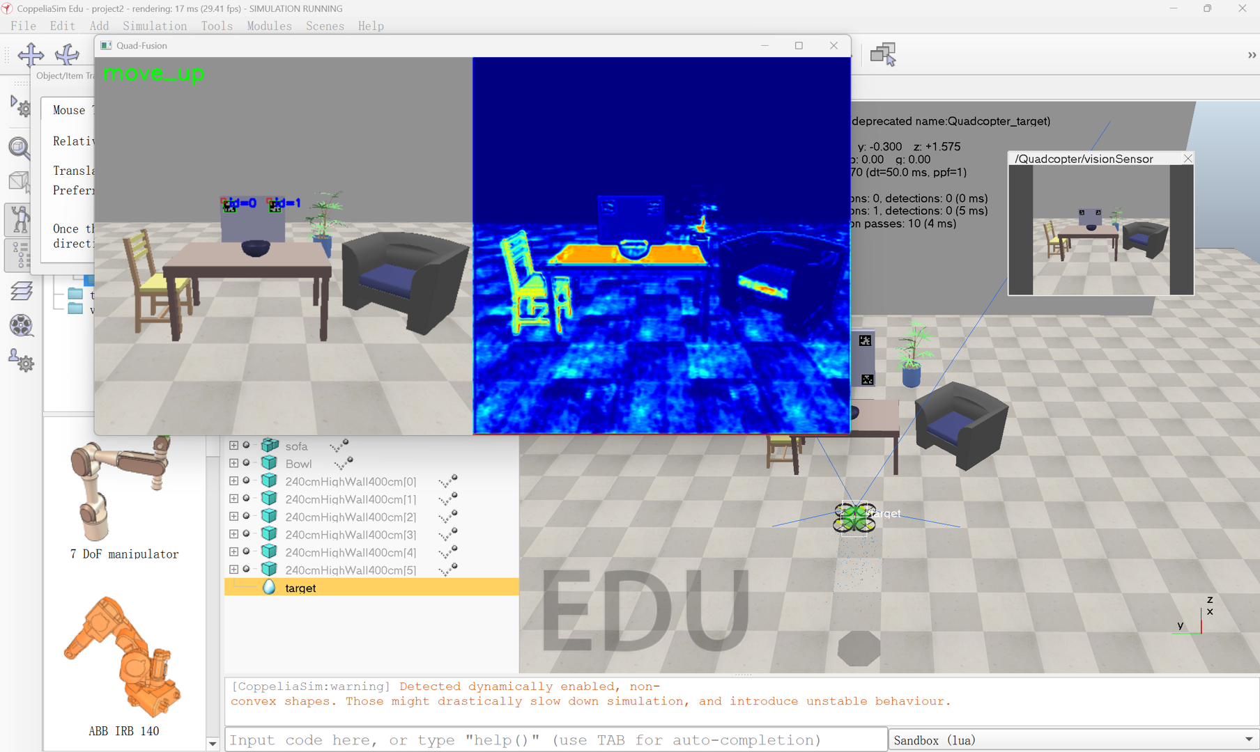Expand the 240cmHighWall400cm[2] node
Screen dimensions: 1260x752
(234, 516)
